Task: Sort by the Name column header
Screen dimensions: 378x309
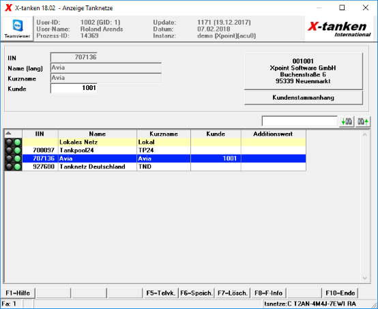Action: pos(98,134)
